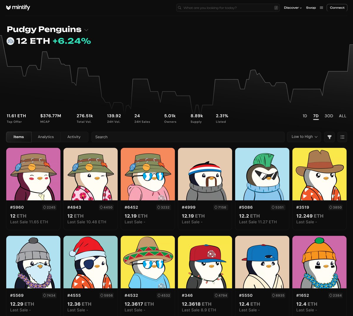Screen dimensions: 353x316
Task: Click Last Sale 10.48 ETH text
Action: pos(87,222)
